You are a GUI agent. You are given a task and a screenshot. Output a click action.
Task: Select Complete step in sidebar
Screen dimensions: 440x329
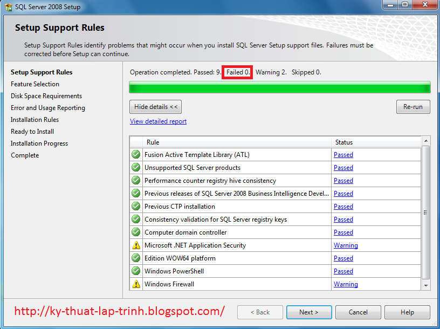[x=25, y=155]
